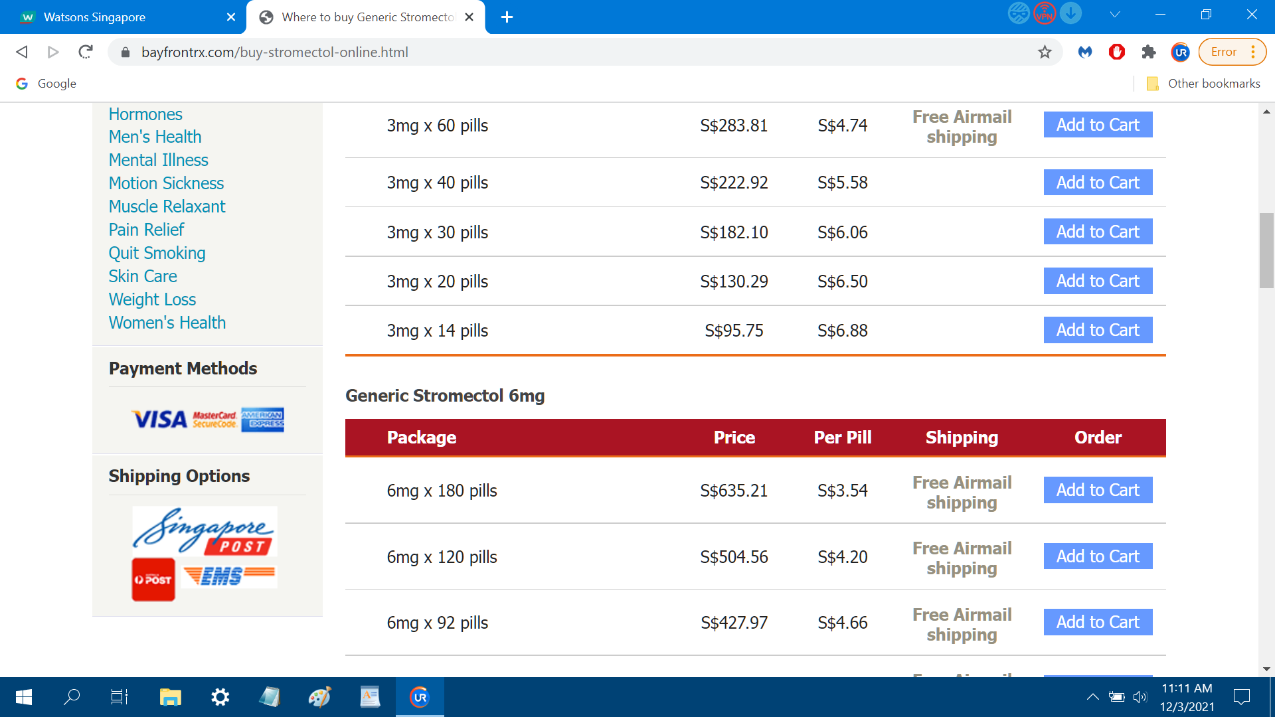
Task: Add 3mg x 14 pills to cart
Action: click(1098, 330)
